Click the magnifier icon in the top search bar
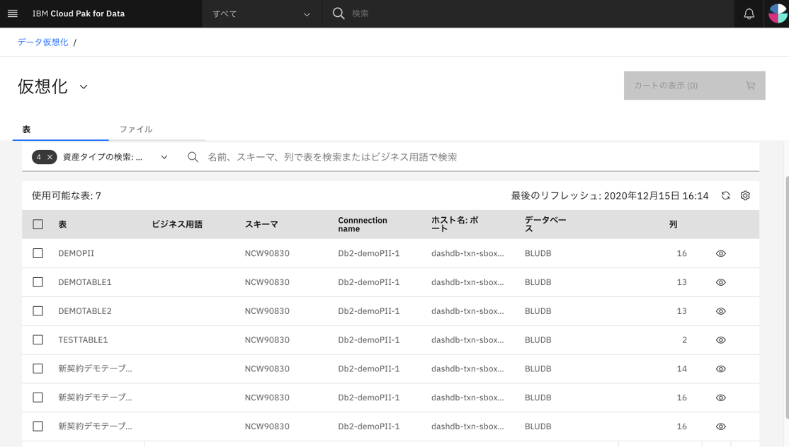Screen dimensions: 789x447 click(x=339, y=13)
